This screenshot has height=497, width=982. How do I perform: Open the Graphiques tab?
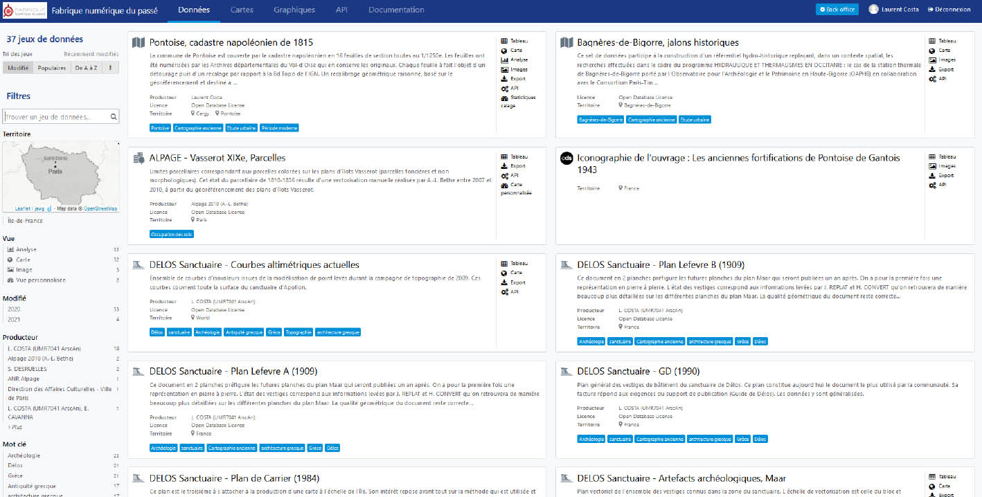point(294,10)
